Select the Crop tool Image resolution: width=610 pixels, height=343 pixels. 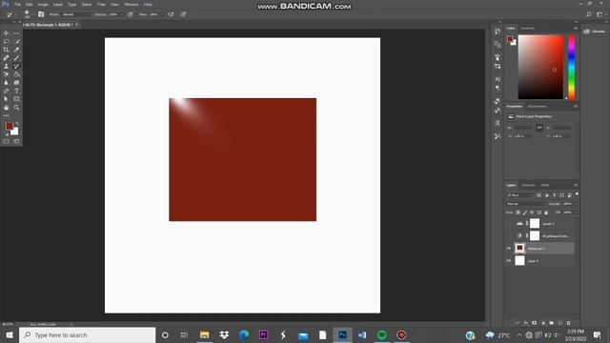pos(6,50)
